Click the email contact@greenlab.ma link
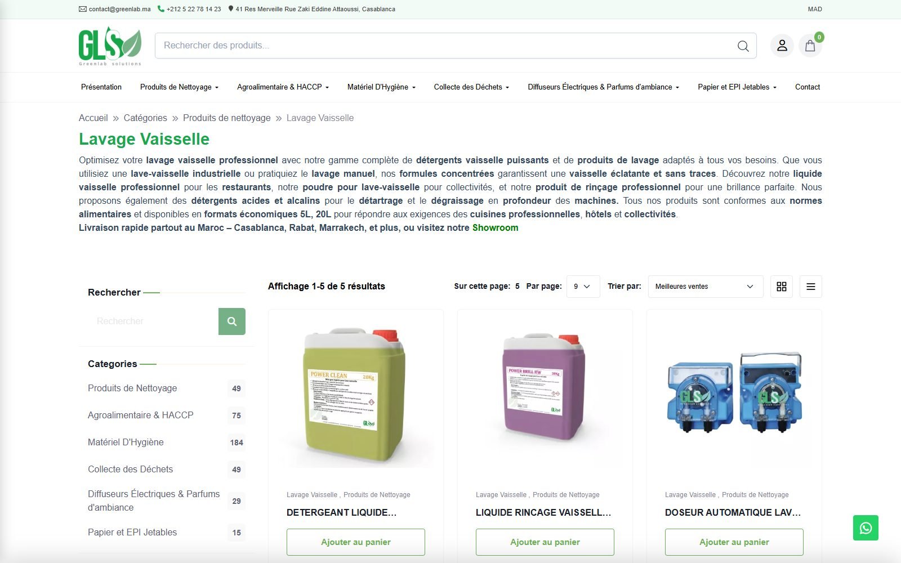This screenshot has height=563, width=901. [115, 9]
